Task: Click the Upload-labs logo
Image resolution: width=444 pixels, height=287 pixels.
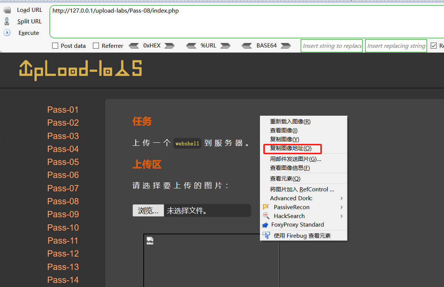Action: [x=80, y=70]
